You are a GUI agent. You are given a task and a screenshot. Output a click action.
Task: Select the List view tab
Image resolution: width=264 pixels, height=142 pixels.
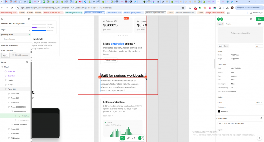tap(220, 46)
